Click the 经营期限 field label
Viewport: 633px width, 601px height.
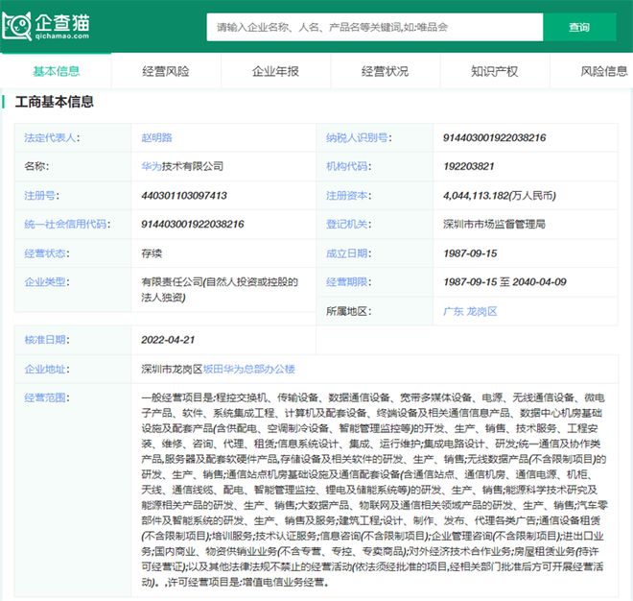tap(348, 281)
